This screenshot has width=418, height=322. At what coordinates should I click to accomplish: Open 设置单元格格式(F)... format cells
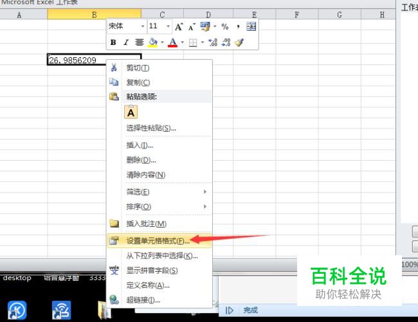[159, 241]
